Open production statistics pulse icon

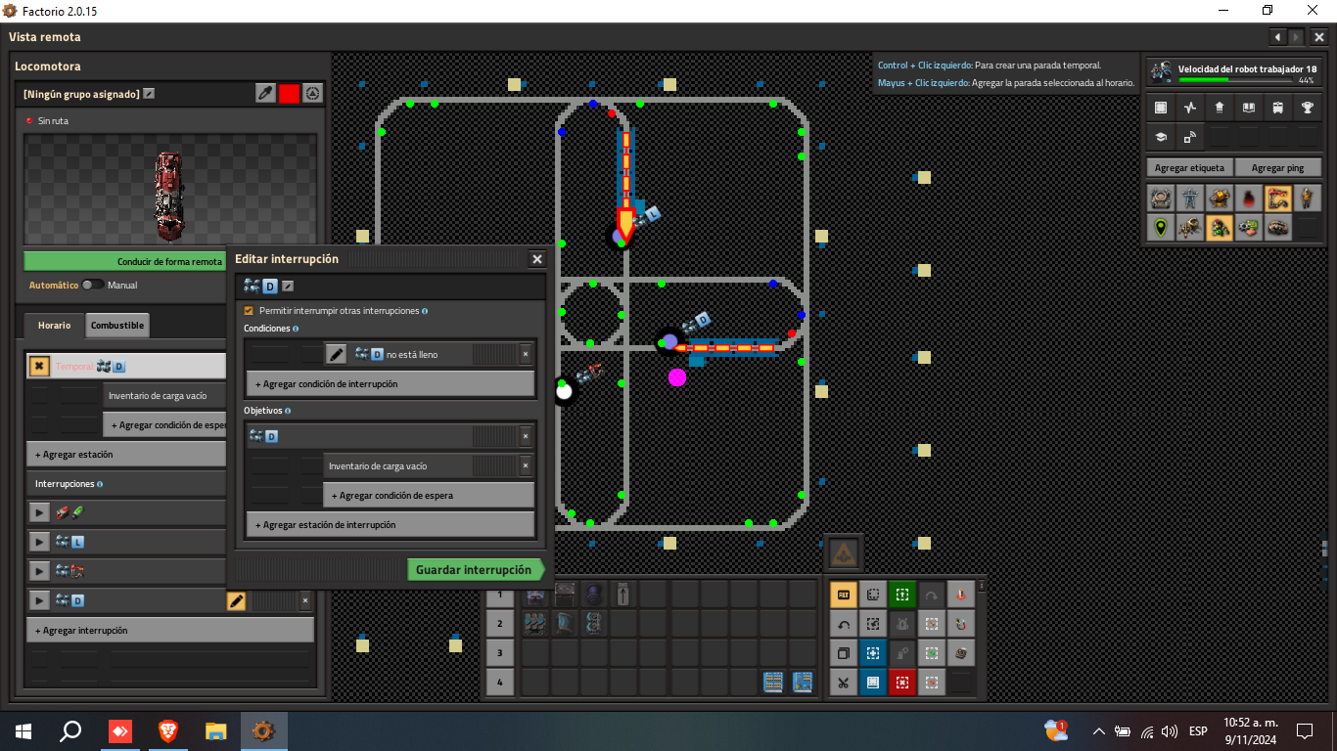click(x=1190, y=108)
